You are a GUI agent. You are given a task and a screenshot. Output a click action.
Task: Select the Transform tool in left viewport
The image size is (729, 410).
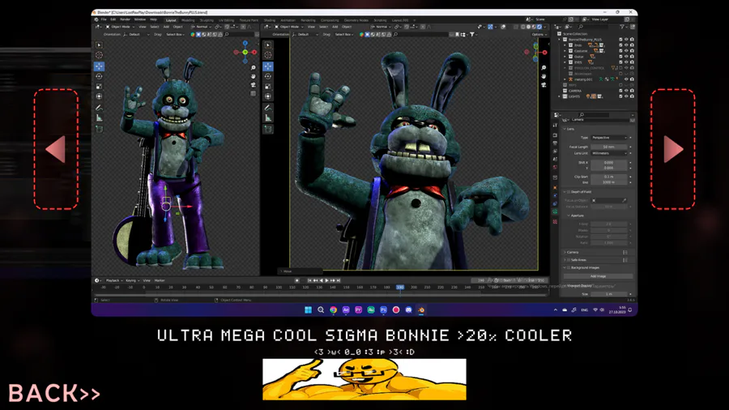click(99, 96)
